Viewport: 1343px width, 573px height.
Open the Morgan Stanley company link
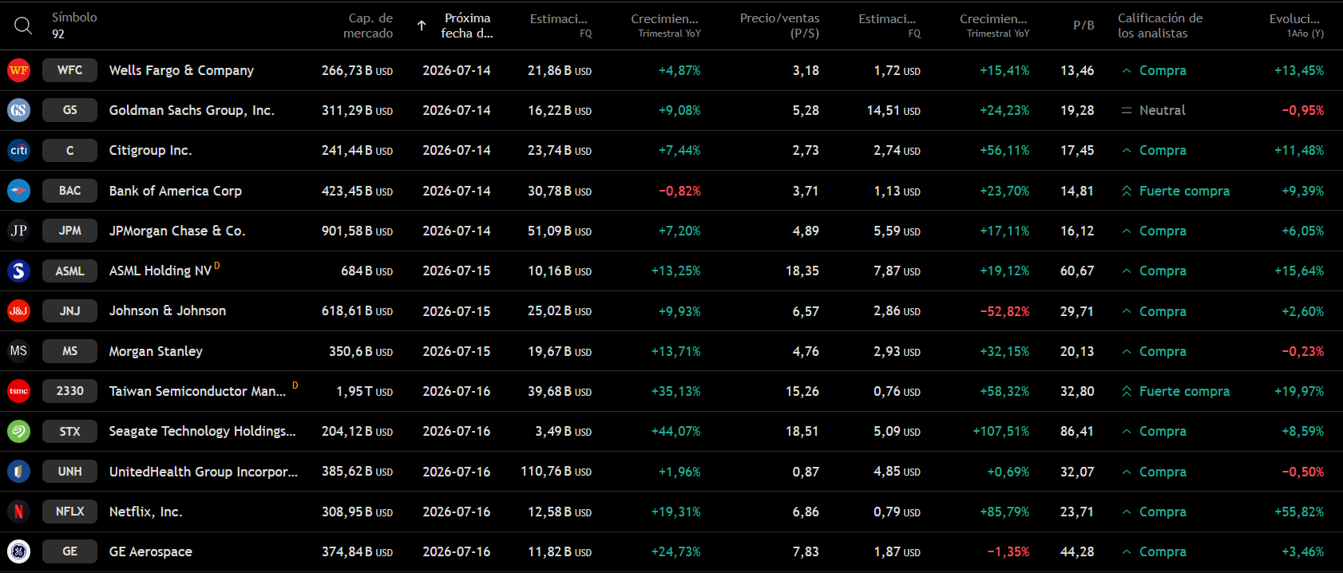point(156,351)
